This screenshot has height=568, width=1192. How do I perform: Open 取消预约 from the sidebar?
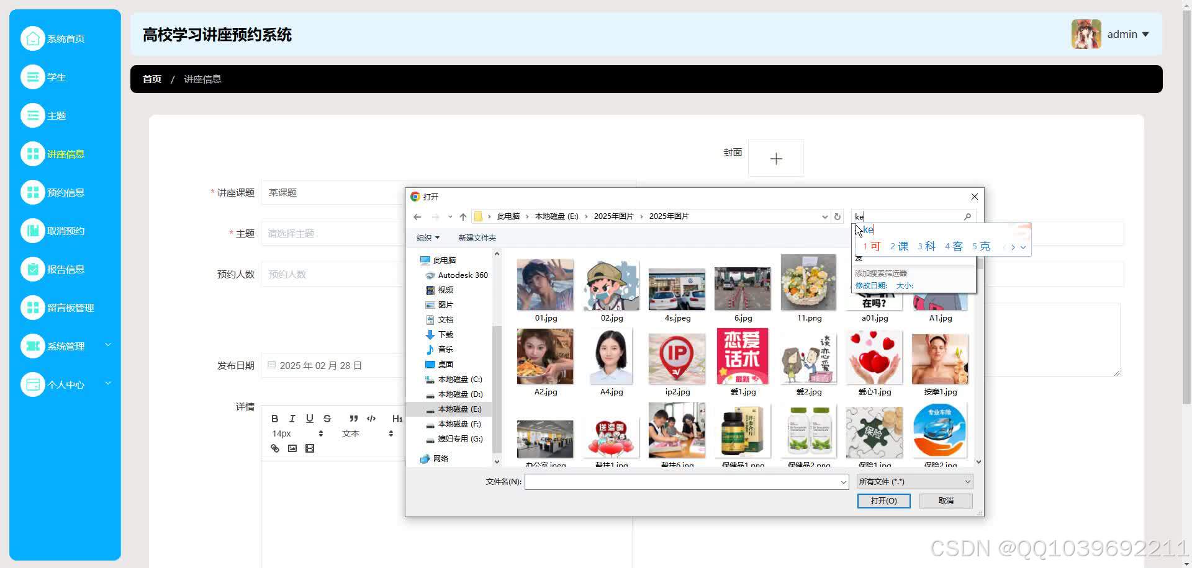(x=53, y=231)
